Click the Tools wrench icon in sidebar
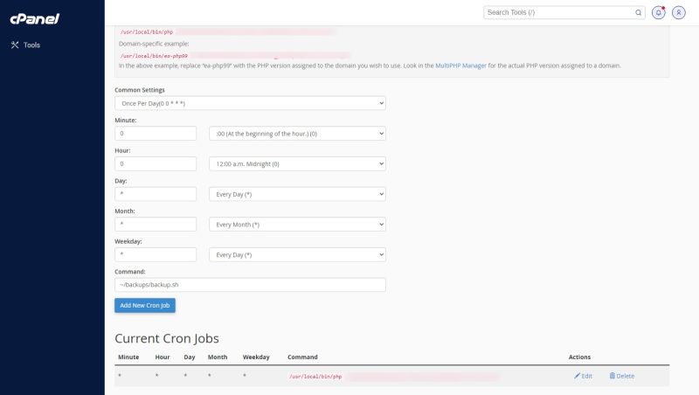 coord(15,45)
